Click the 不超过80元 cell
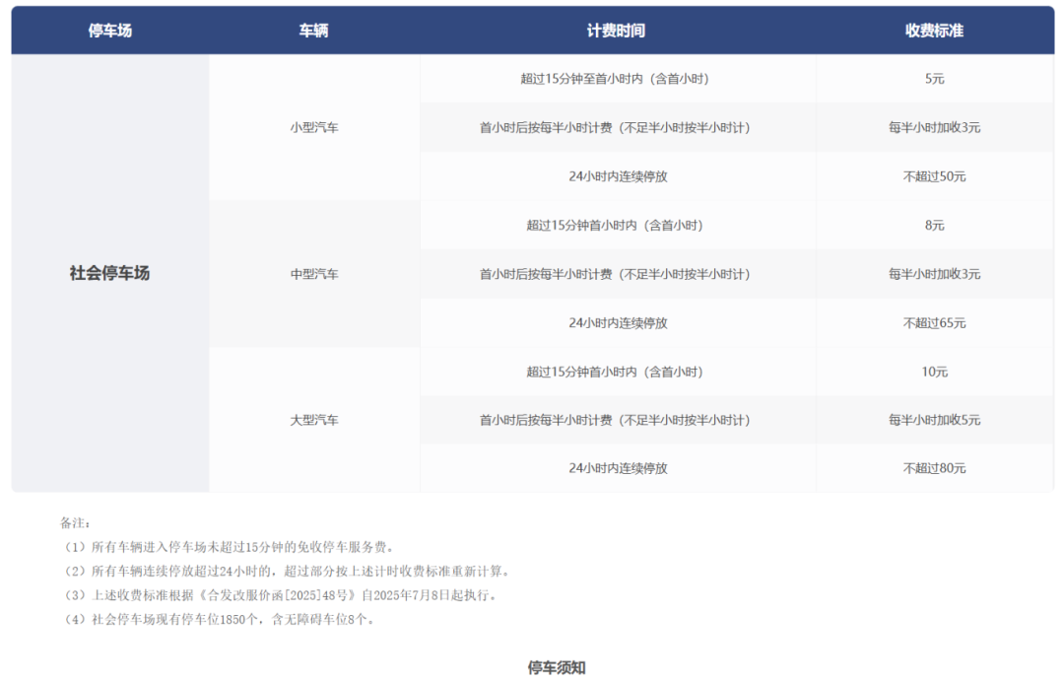The width and height of the screenshot is (1064, 682). pos(934,468)
